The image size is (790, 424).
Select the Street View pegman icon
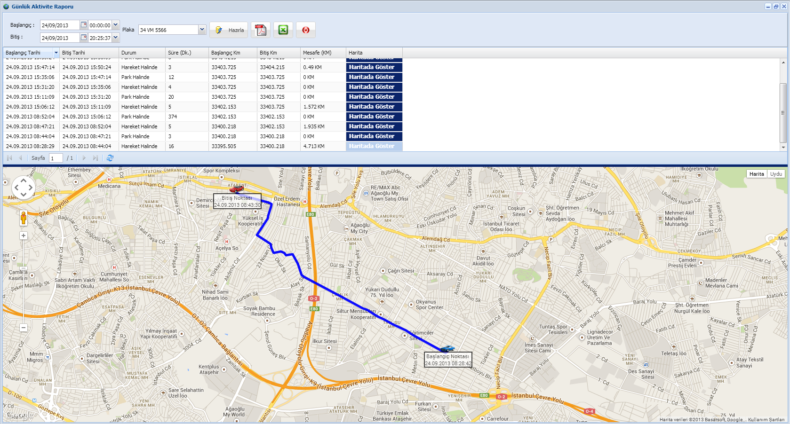click(23, 218)
